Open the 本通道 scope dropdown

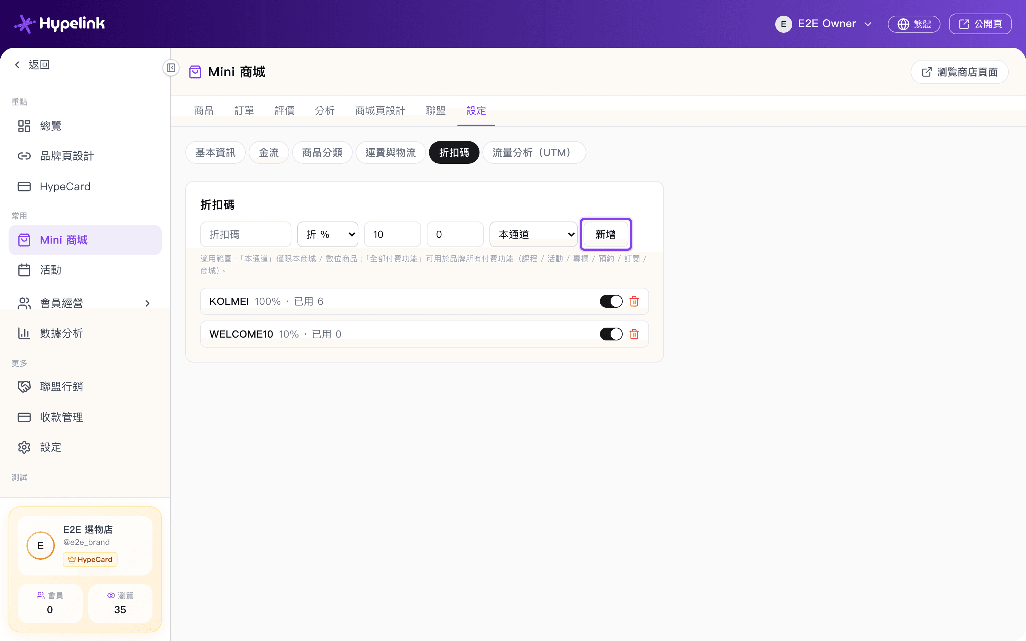pos(533,234)
